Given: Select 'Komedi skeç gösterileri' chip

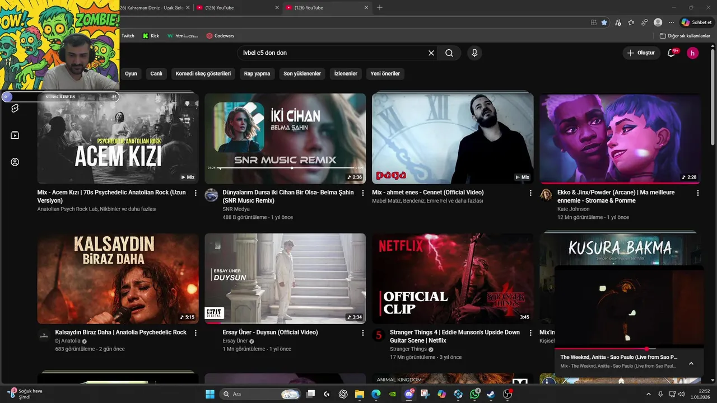Looking at the screenshot, I should point(203,73).
